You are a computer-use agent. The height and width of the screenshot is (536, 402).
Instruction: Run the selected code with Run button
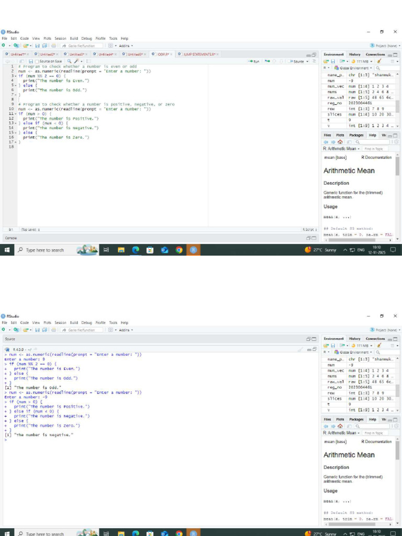(x=254, y=61)
